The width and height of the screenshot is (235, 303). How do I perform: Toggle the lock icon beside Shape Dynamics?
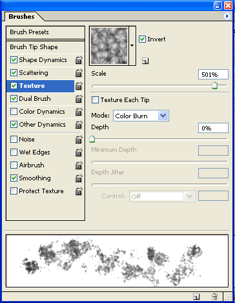79,60
